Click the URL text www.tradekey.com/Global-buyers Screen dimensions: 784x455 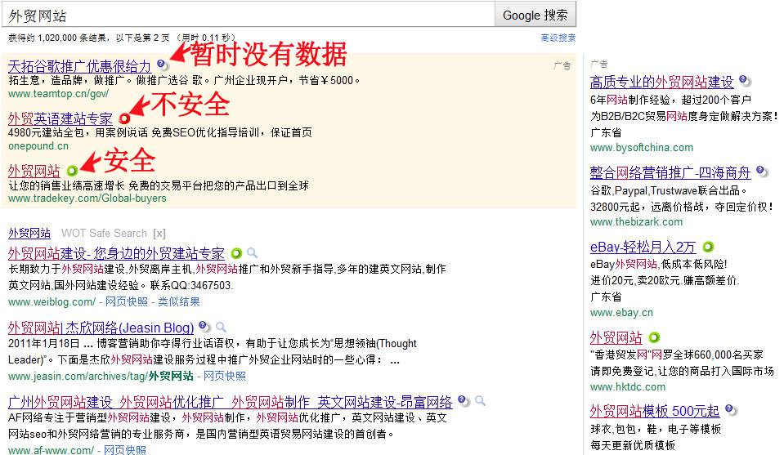click(87, 199)
